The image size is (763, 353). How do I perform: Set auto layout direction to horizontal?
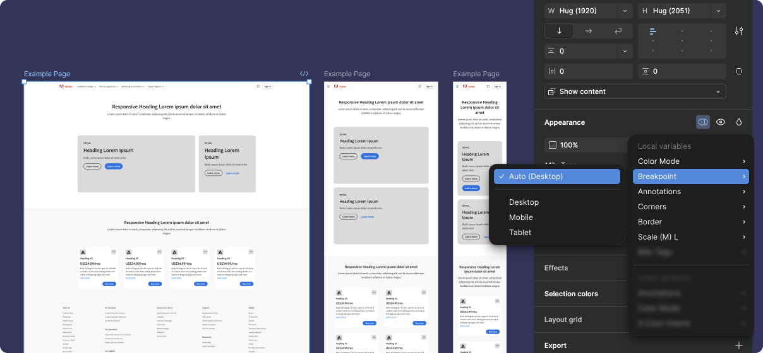pos(588,31)
